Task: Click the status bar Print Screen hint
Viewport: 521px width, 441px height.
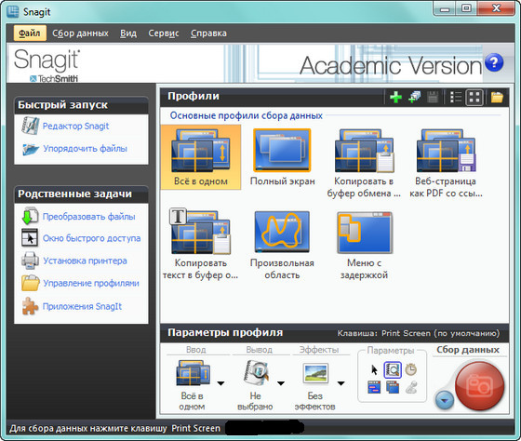Action: point(114,428)
